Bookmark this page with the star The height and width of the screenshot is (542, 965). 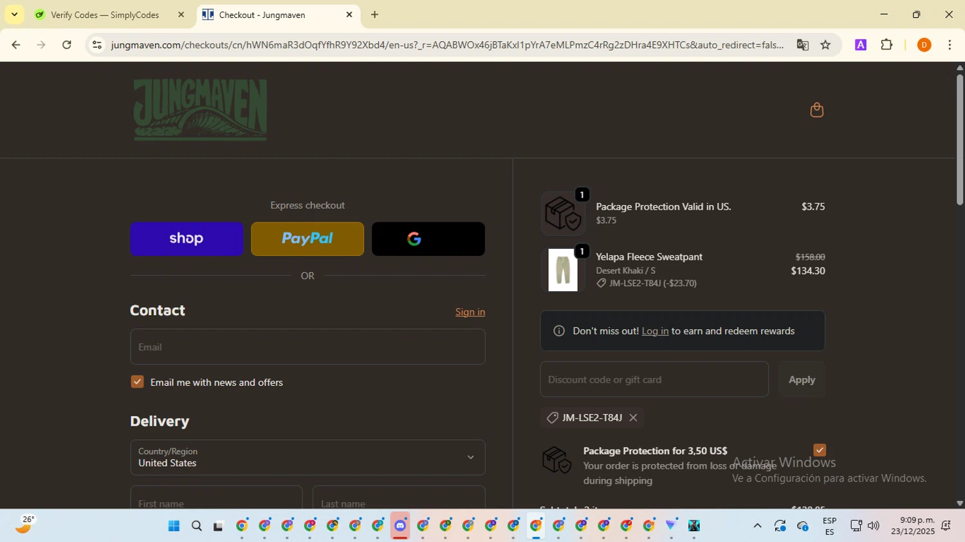point(825,45)
